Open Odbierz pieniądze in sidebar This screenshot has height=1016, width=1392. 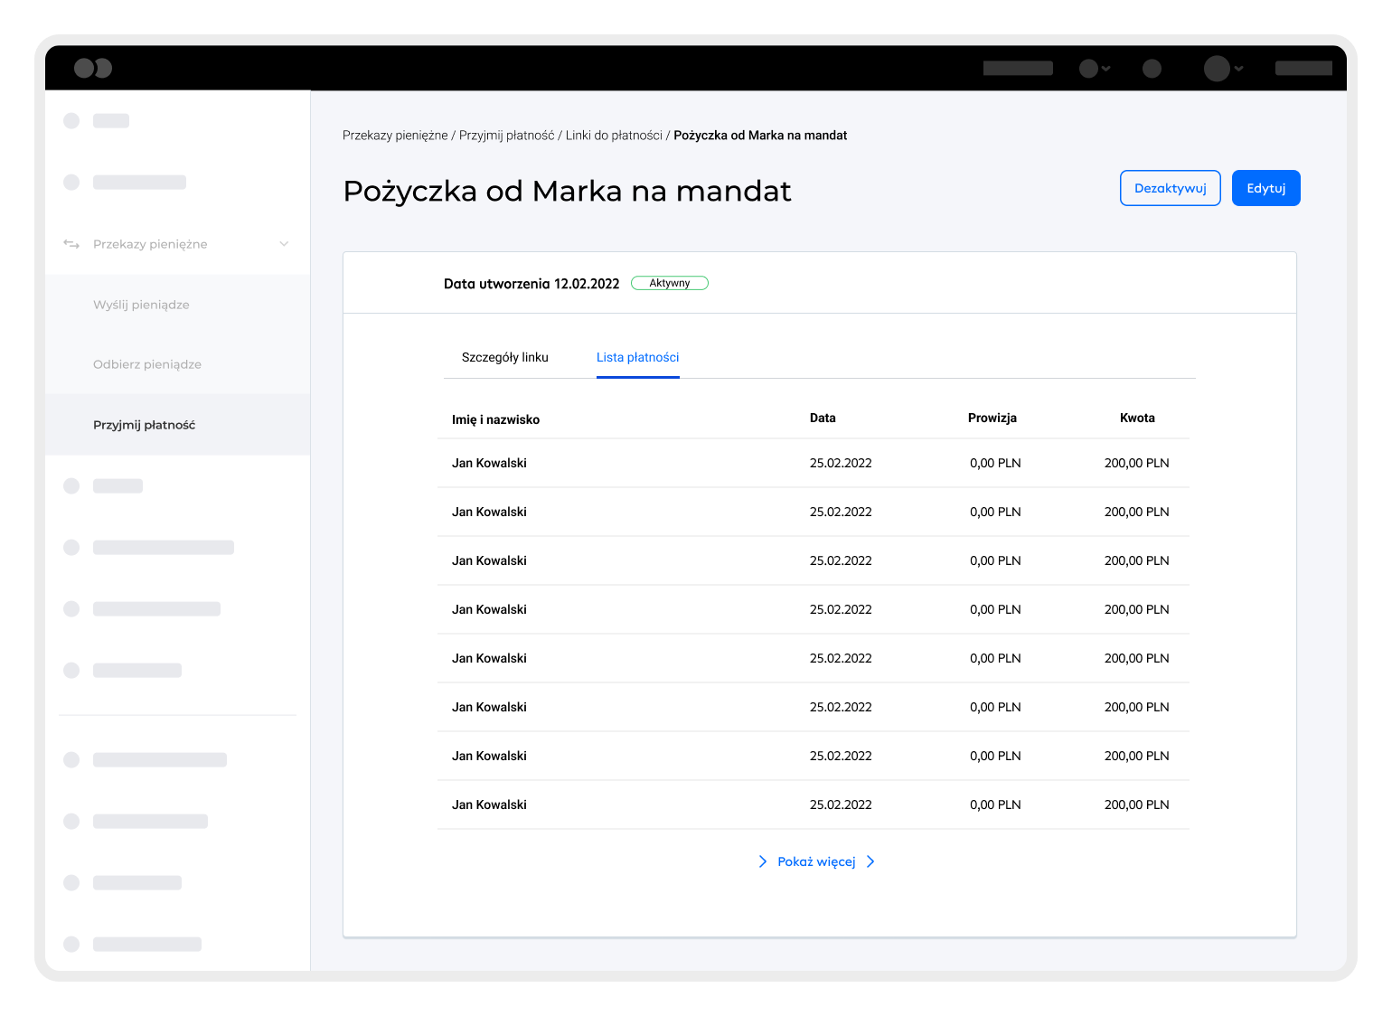tap(147, 364)
